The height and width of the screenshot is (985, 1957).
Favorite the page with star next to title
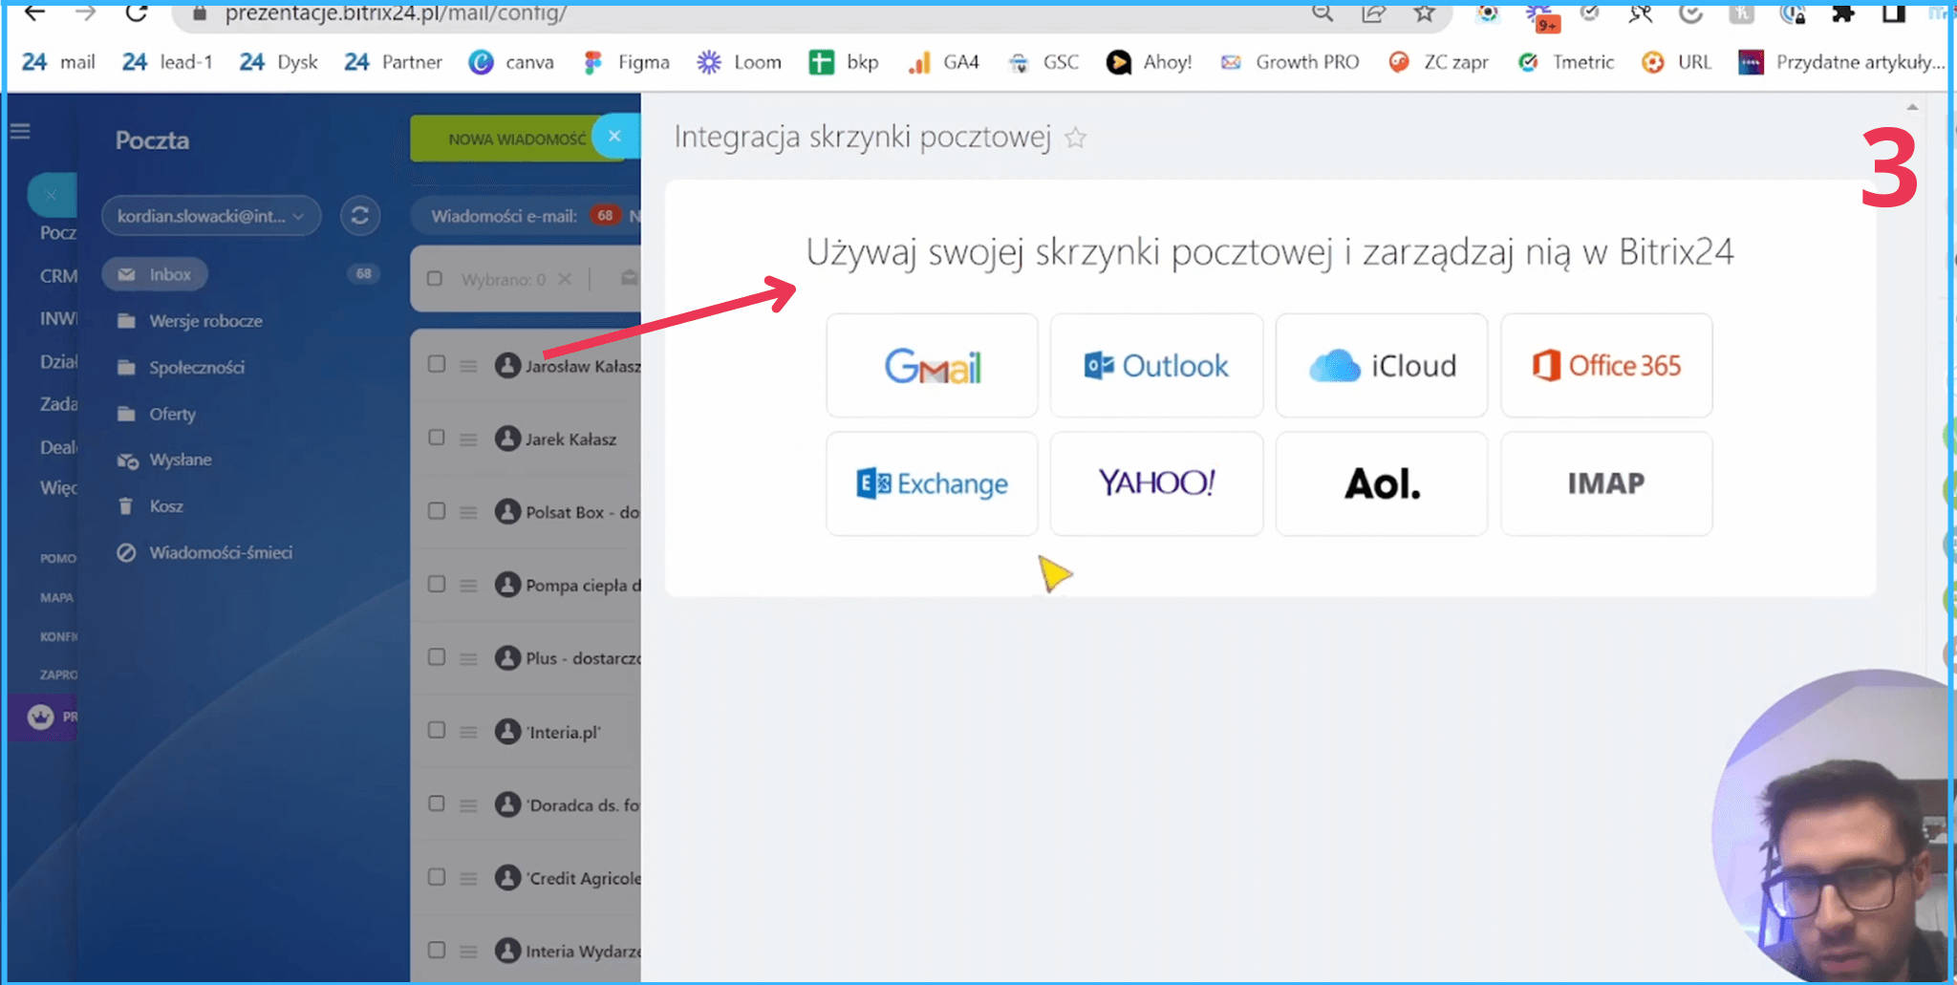[x=1075, y=139]
